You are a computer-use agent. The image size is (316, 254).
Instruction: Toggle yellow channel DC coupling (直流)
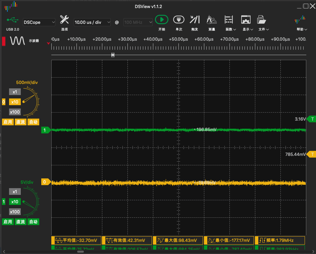click(20, 122)
